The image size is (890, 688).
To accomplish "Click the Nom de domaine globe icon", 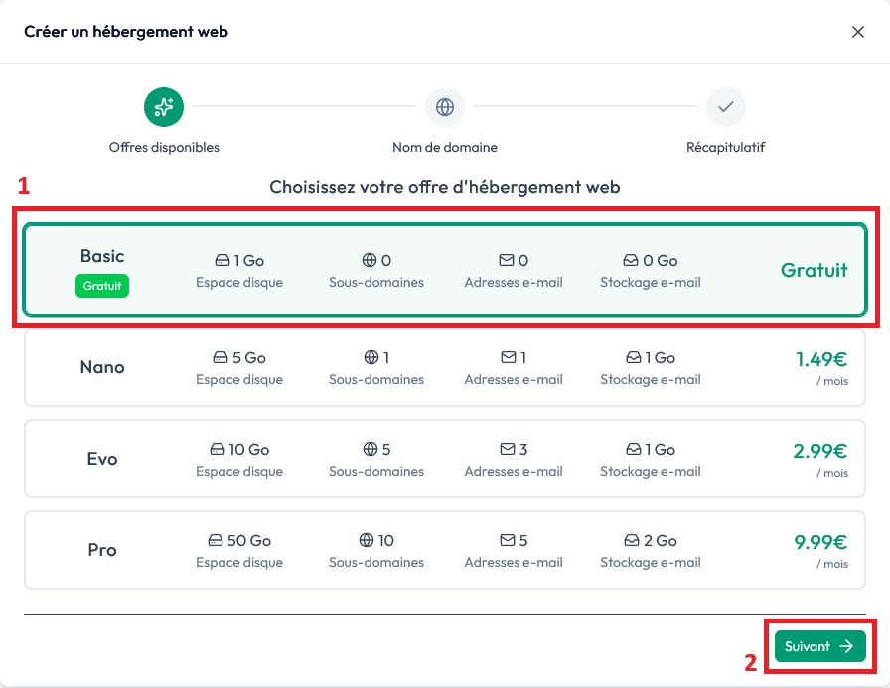I will click(x=444, y=107).
